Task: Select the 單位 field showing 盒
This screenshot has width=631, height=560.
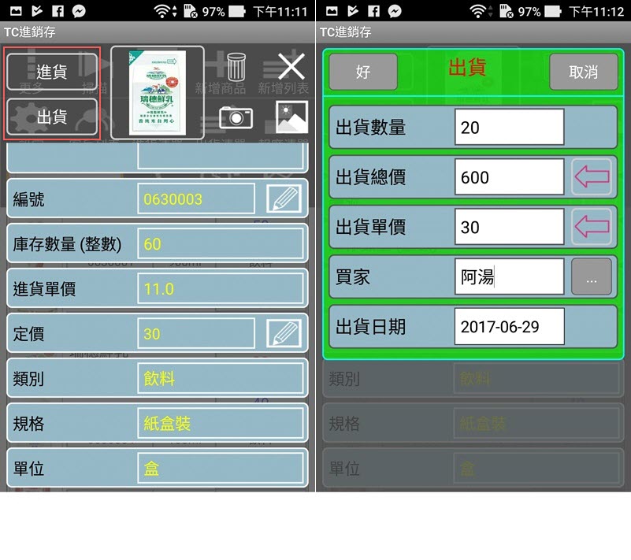Action: (x=220, y=469)
